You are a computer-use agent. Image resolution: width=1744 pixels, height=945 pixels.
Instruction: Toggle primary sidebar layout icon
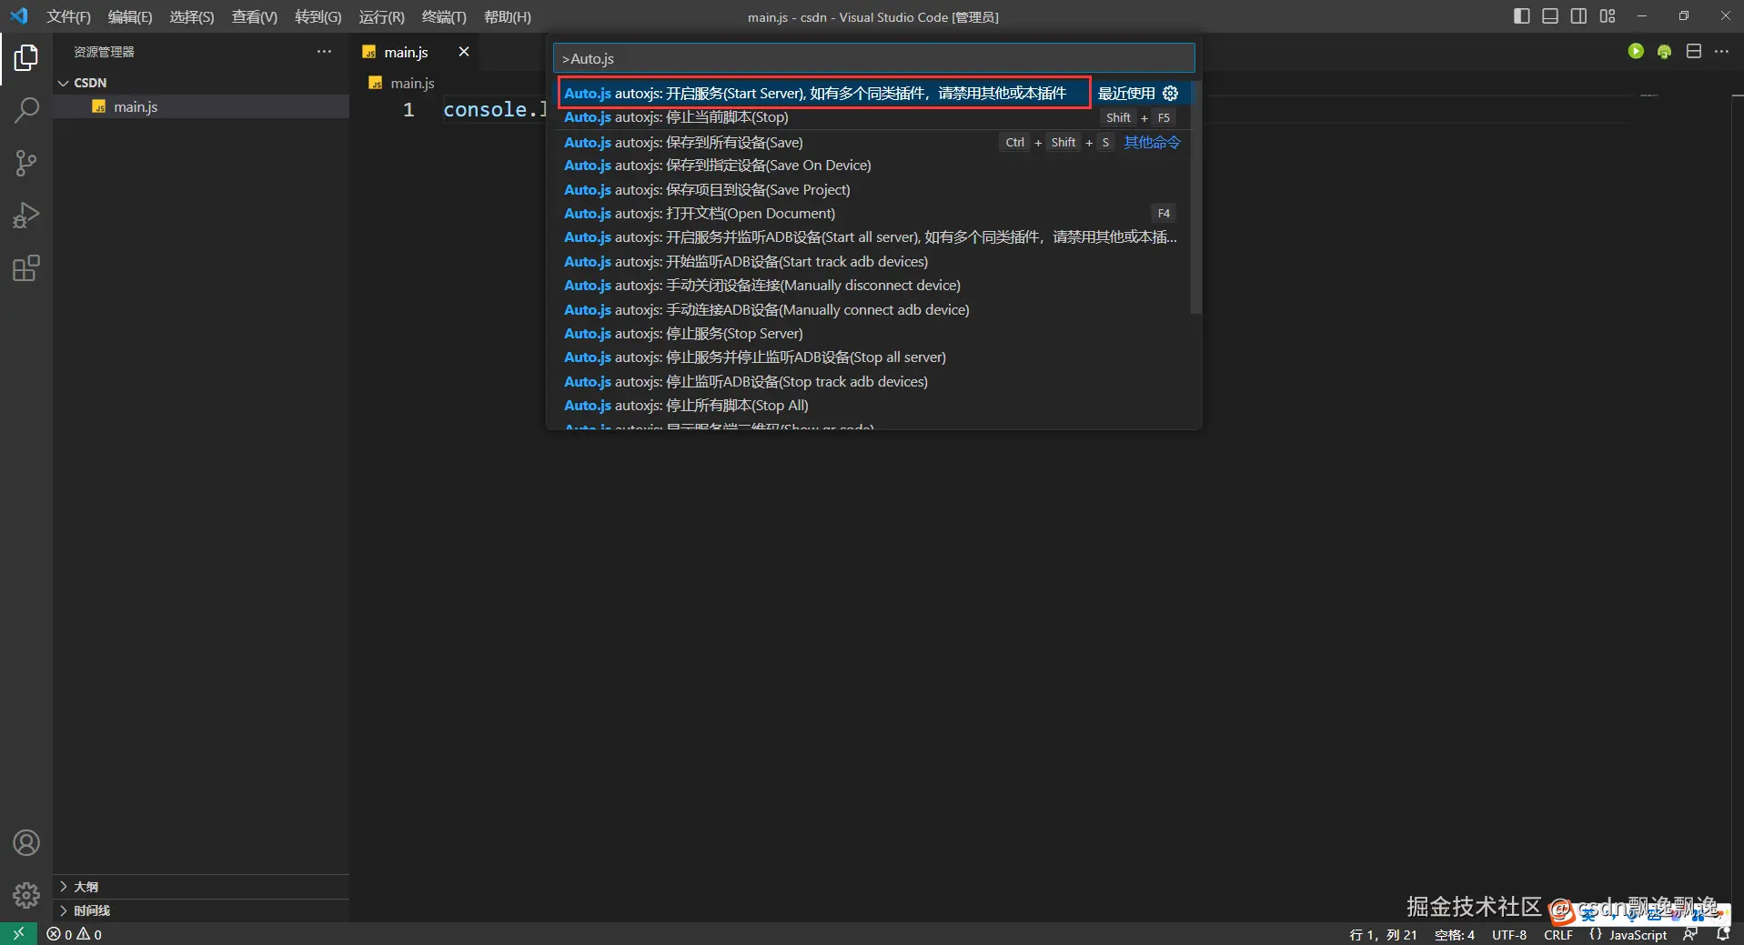pyautogui.click(x=1521, y=16)
